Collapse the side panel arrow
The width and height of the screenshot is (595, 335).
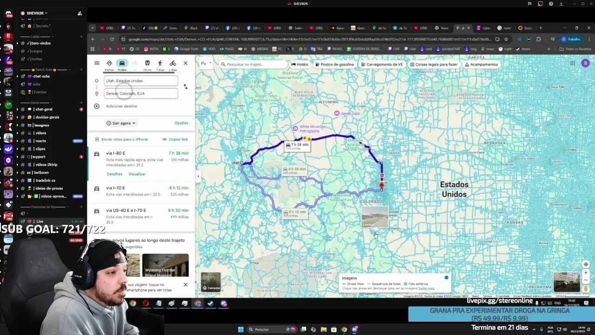click(198, 176)
